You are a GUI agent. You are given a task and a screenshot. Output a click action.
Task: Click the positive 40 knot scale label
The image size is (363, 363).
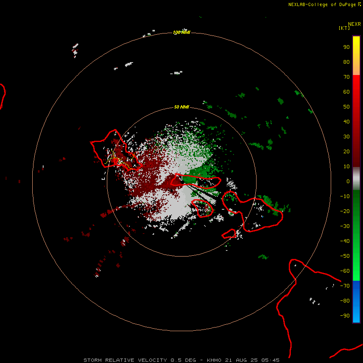click(346, 121)
